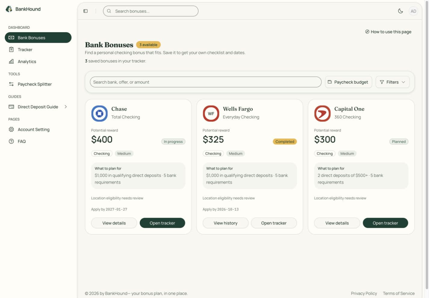Focus the Search bank, offer, or amount field

pos(206,82)
